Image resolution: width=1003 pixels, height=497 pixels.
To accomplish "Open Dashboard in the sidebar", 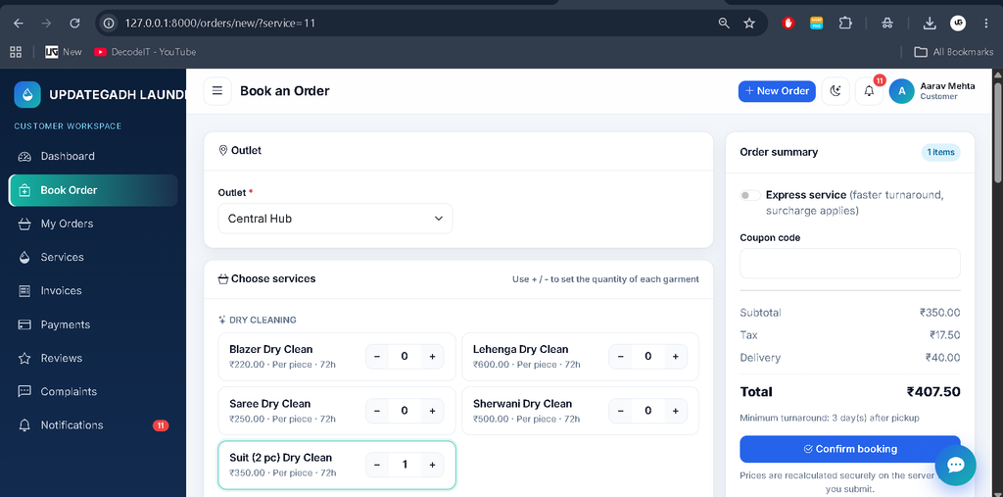I will coord(93,156).
